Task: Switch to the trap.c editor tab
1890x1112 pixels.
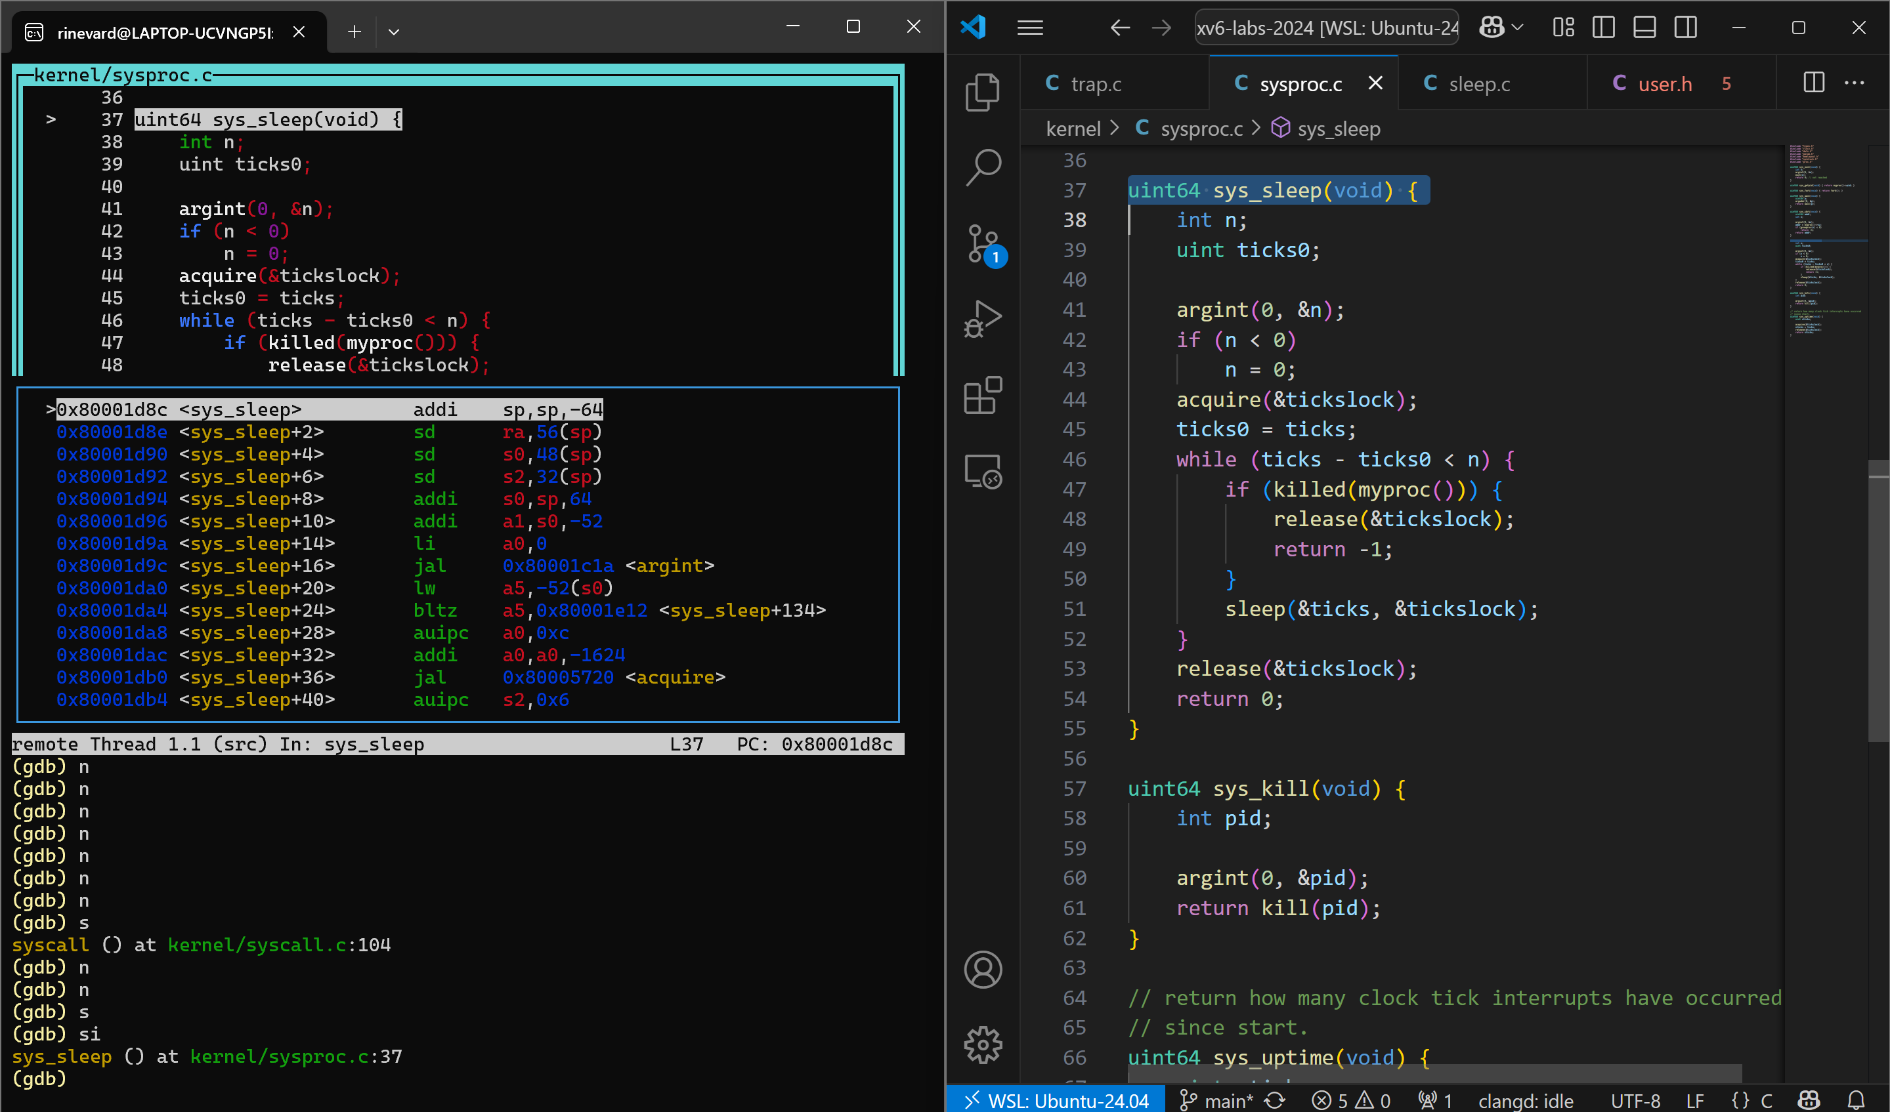Action: [x=1096, y=84]
